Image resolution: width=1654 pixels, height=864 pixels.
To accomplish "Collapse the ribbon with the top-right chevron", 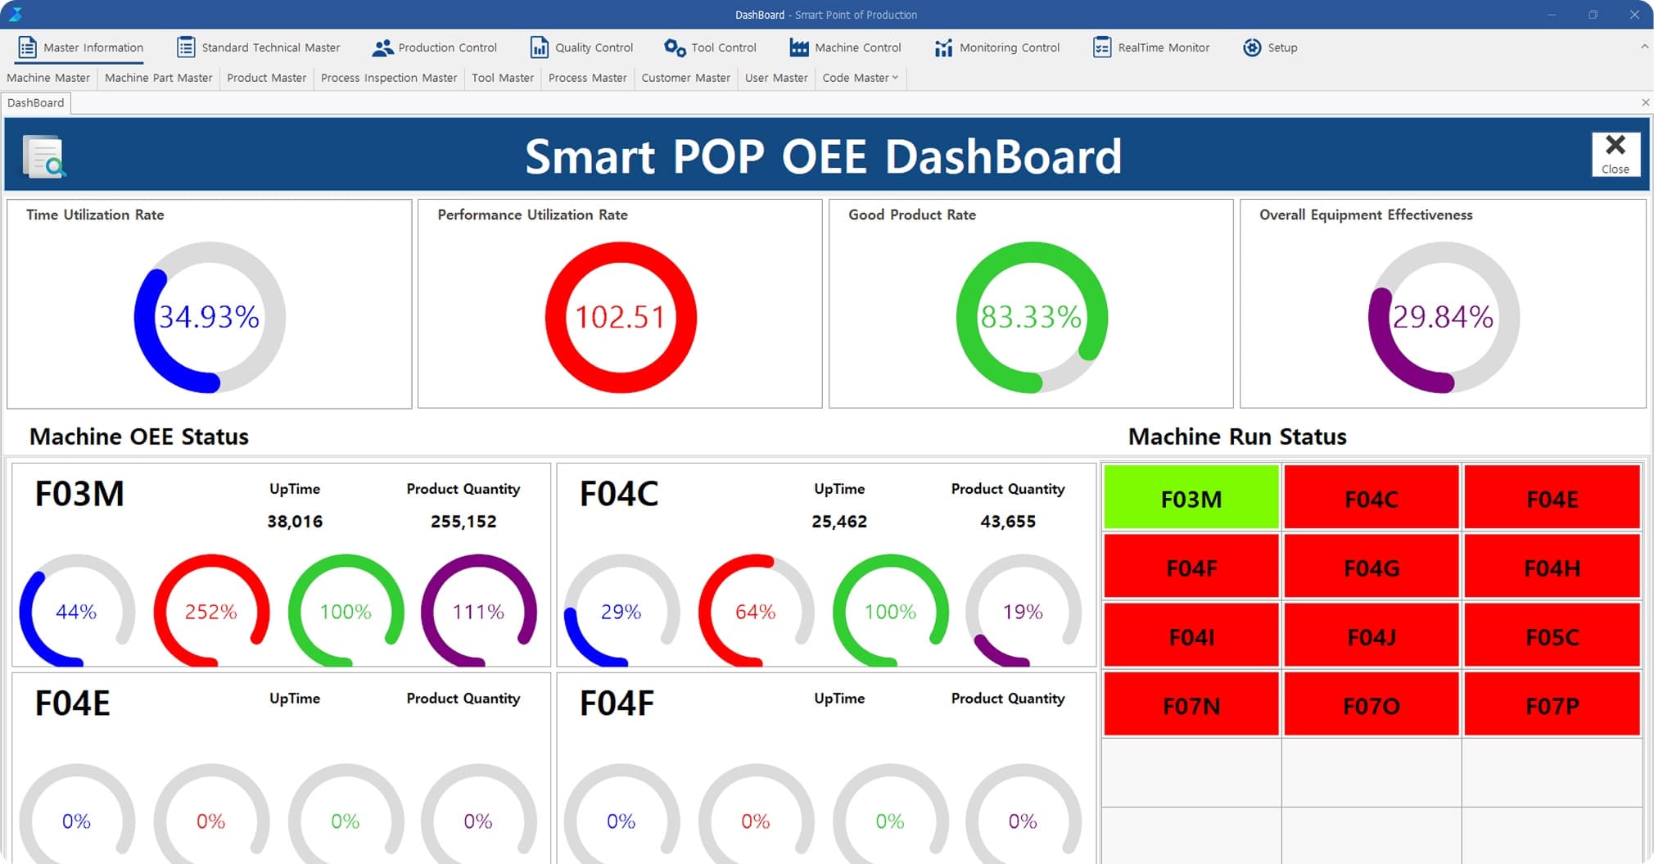I will click(1644, 47).
